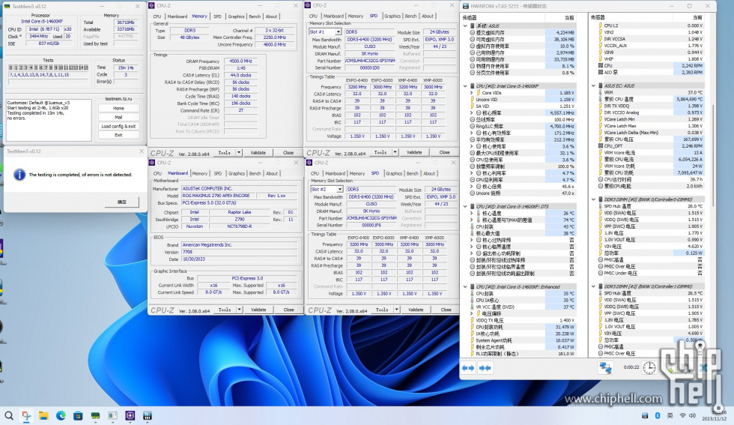Click the English input method indicator in tray
Viewport: 734px width, 425px height.
click(x=670, y=415)
